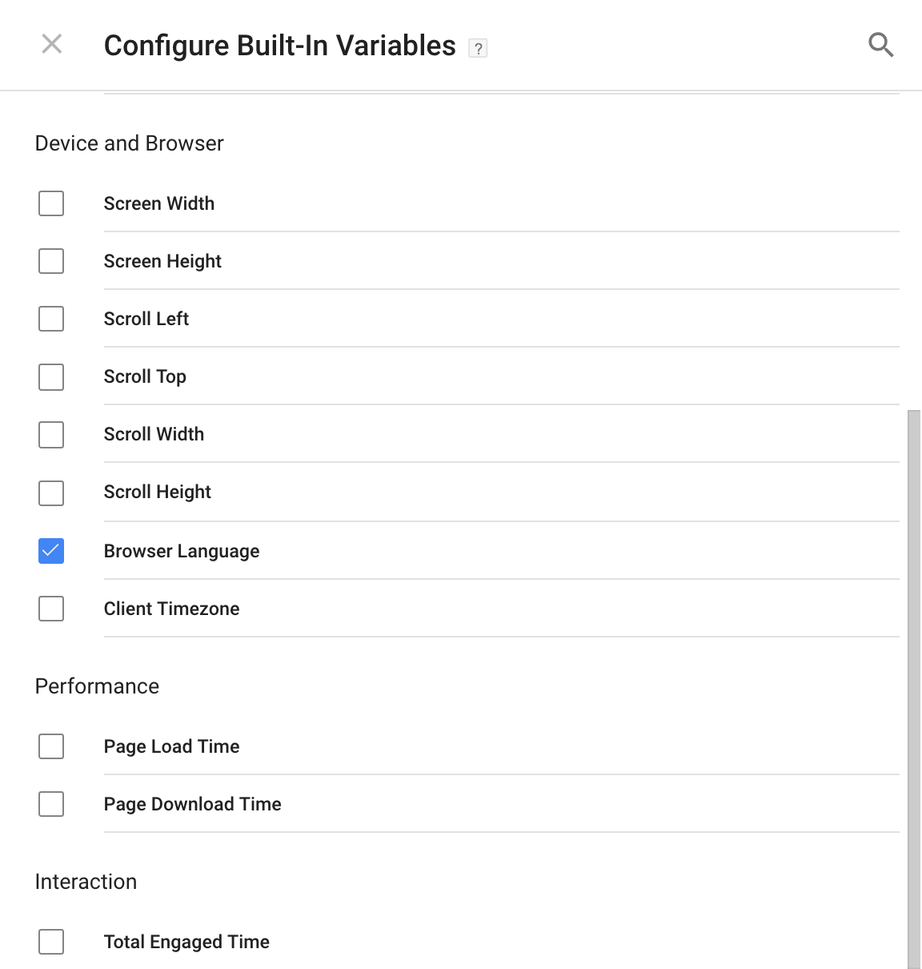The width and height of the screenshot is (922, 969).
Task: Tick the Total Engaged Time checkbox
Action: (51, 942)
